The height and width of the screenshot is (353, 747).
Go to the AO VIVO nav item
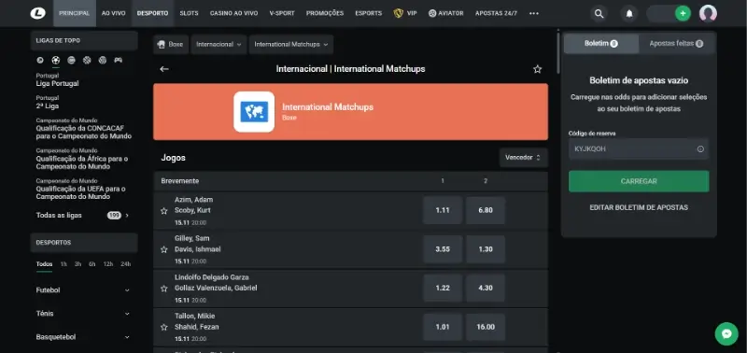point(113,13)
